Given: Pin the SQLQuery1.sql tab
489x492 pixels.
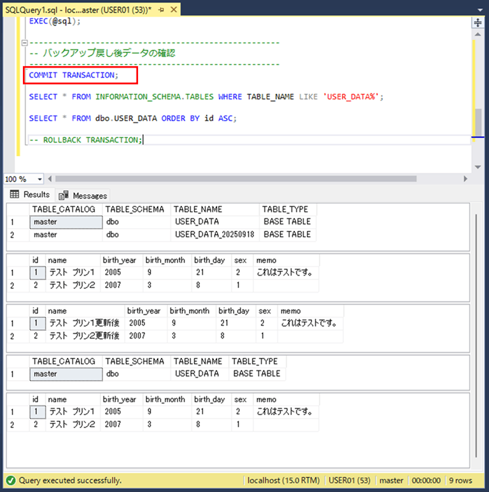Looking at the screenshot, I should pyautogui.click(x=162, y=9).
